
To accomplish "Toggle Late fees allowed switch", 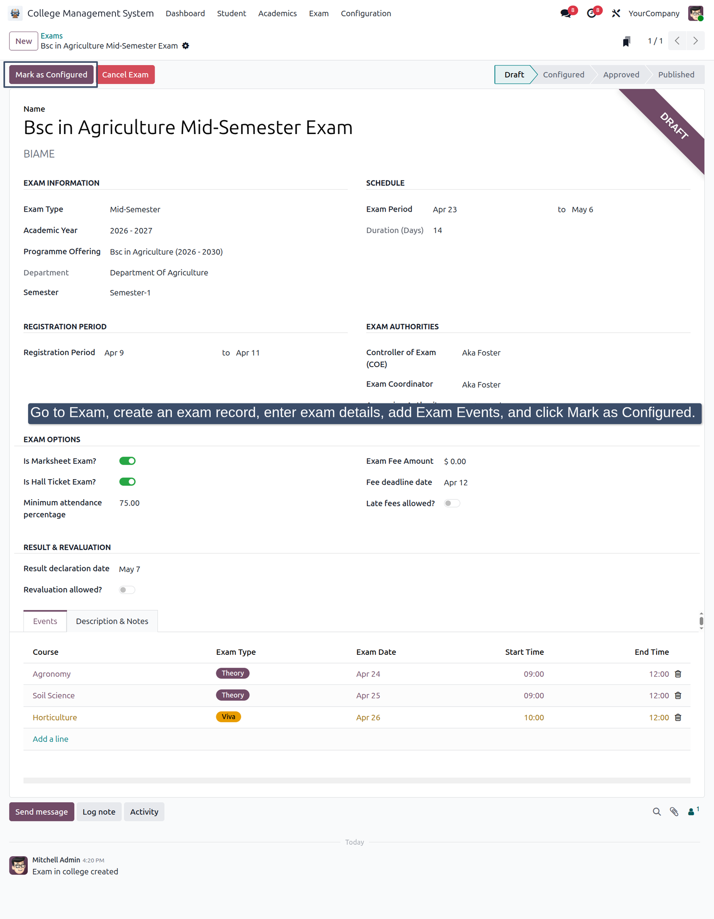I will pyautogui.click(x=452, y=503).
